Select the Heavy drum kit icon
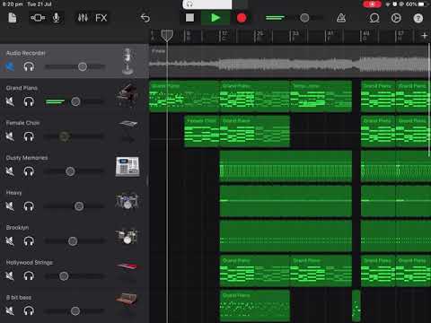Image resolution: width=431 pixels, height=323 pixels. tap(128, 201)
